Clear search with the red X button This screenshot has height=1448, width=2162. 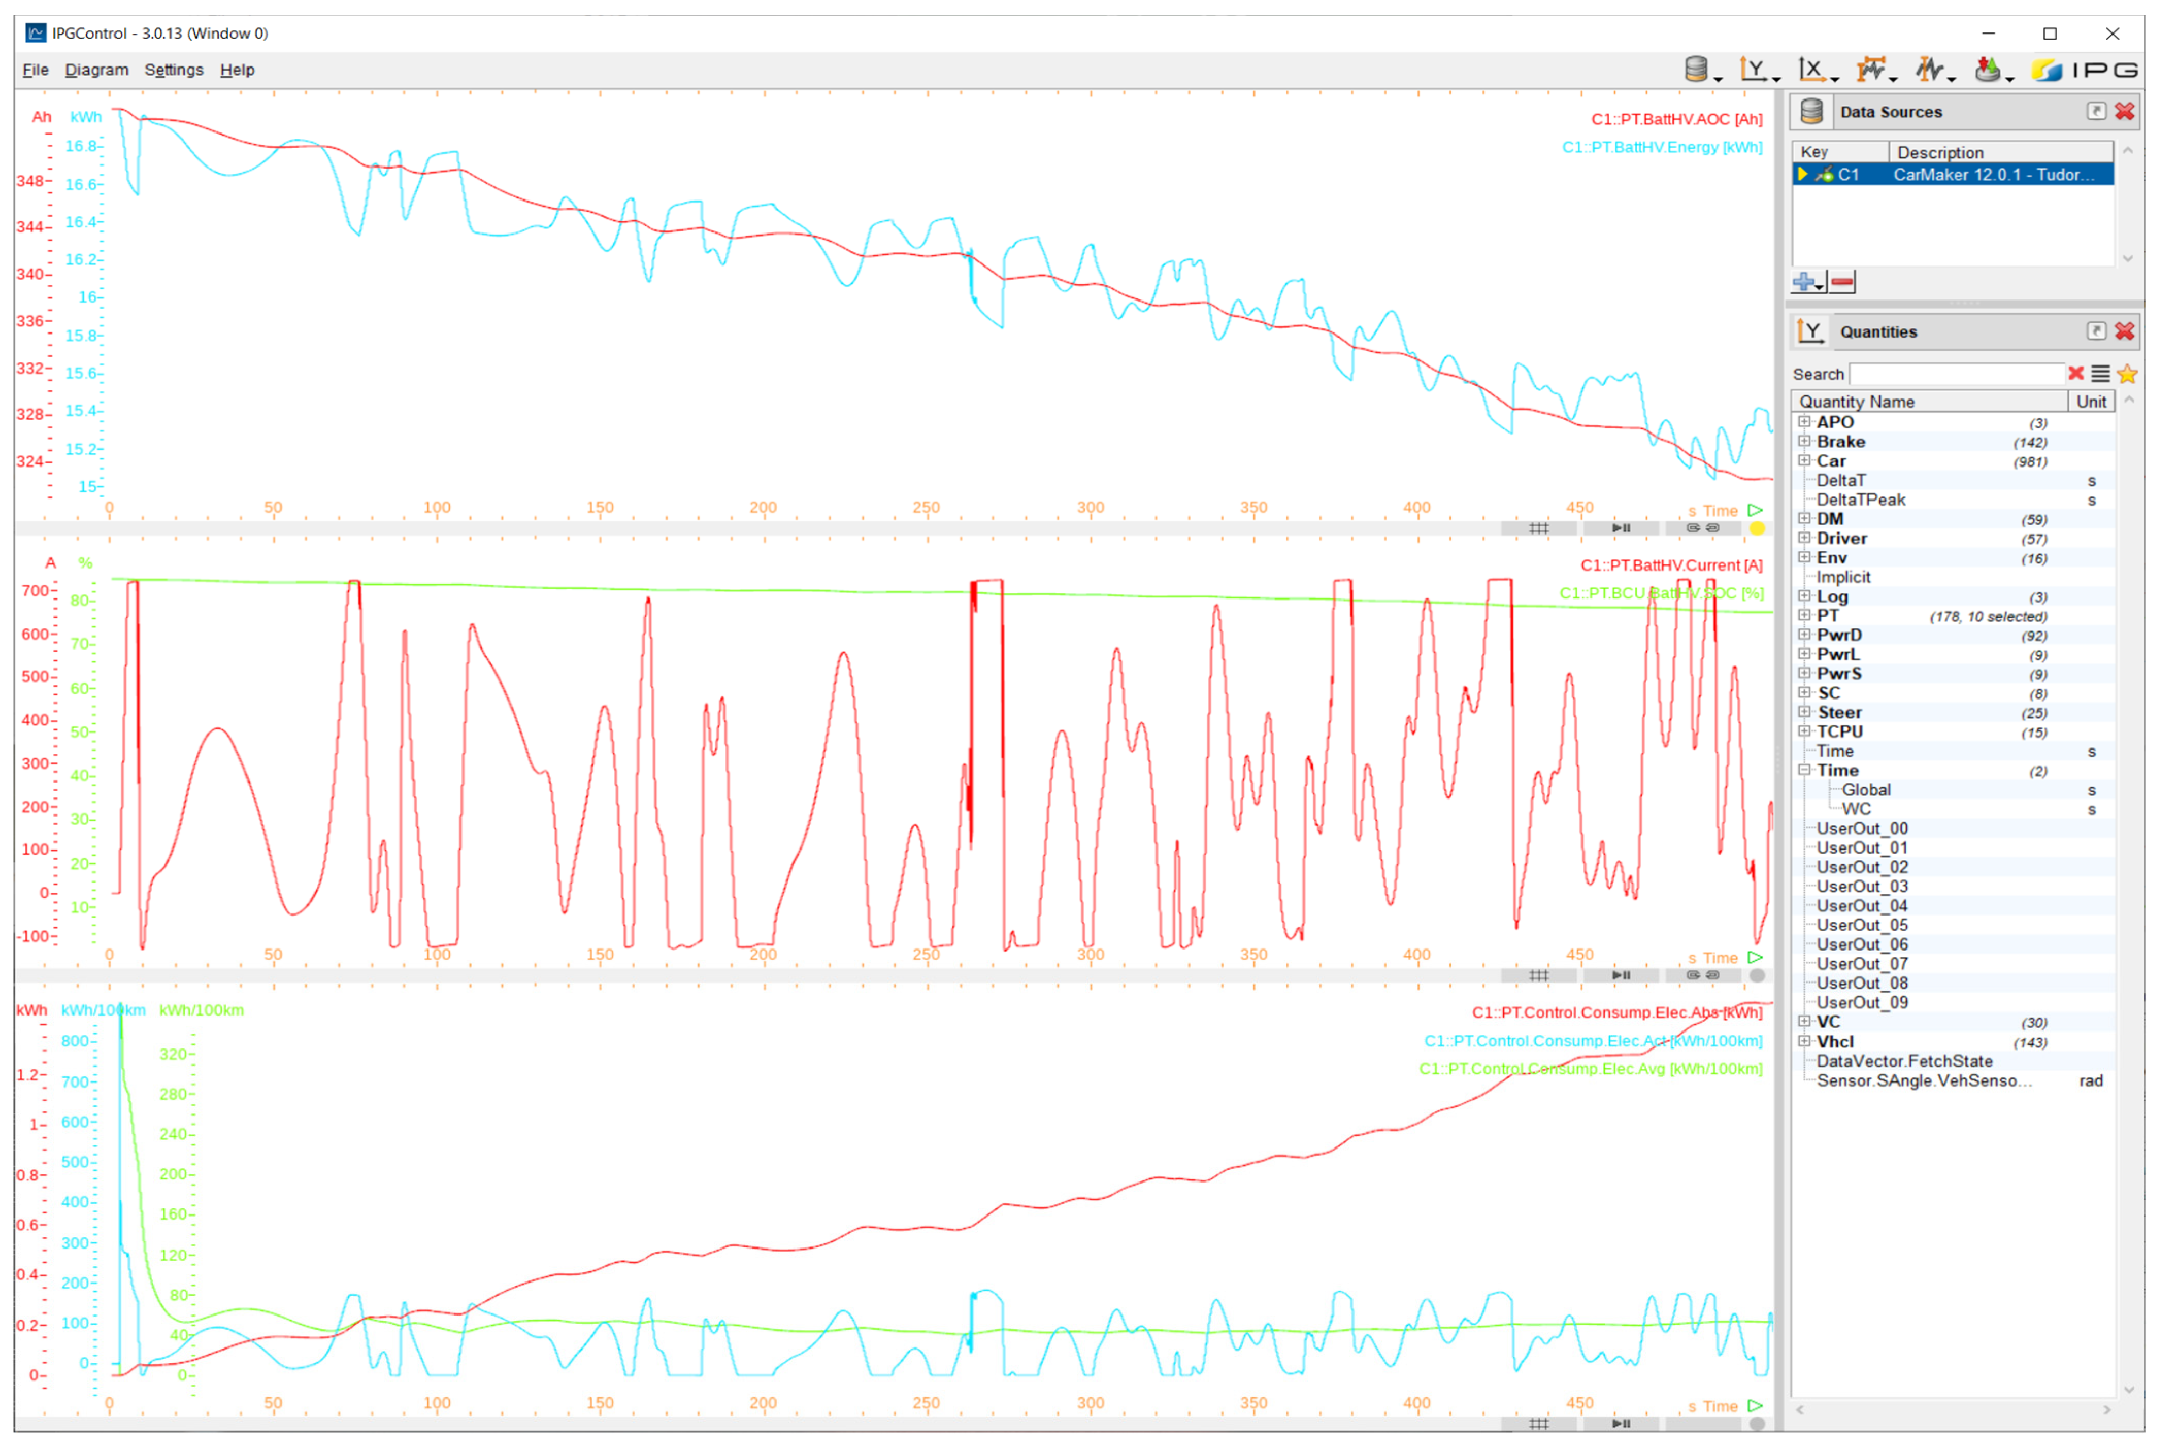coord(2076,373)
